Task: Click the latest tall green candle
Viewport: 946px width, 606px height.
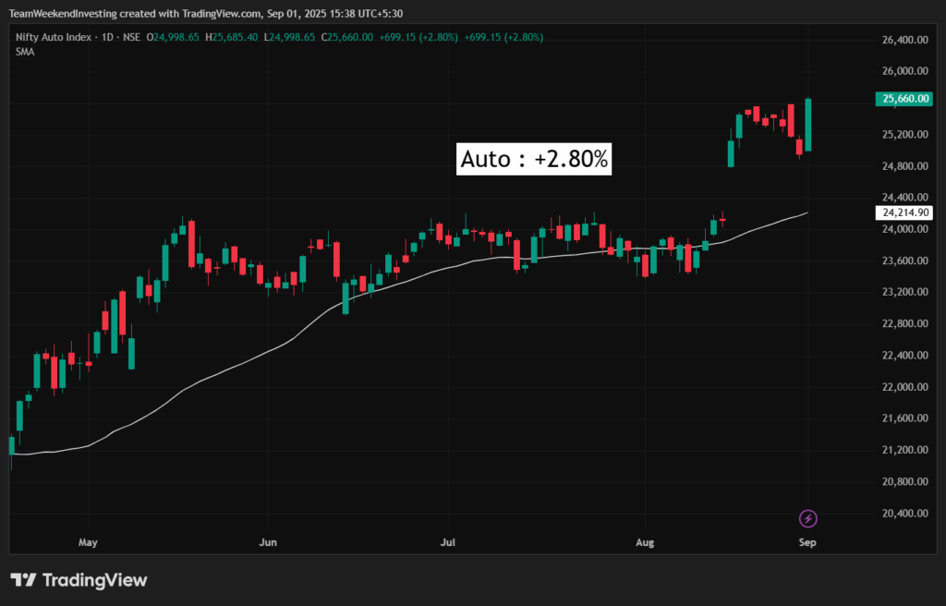Action: pyautogui.click(x=807, y=125)
